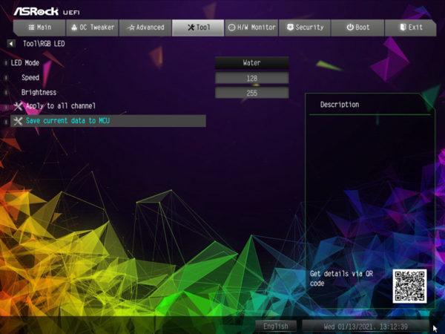The height and width of the screenshot is (334, 445).
Task: Click the QR code image
Action: (410, 286)
